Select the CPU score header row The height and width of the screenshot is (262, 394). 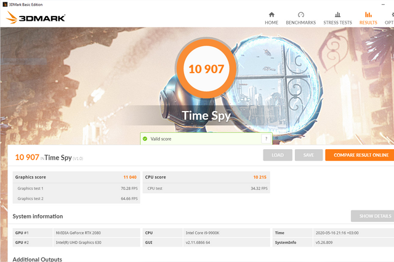point(206,177)
